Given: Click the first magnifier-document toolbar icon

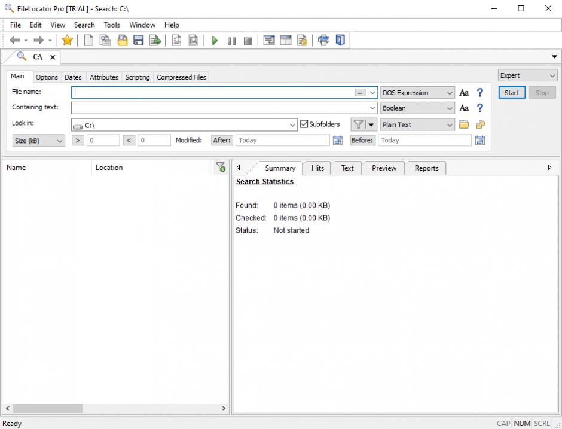Looking at the screenshot, I should 176,40.
